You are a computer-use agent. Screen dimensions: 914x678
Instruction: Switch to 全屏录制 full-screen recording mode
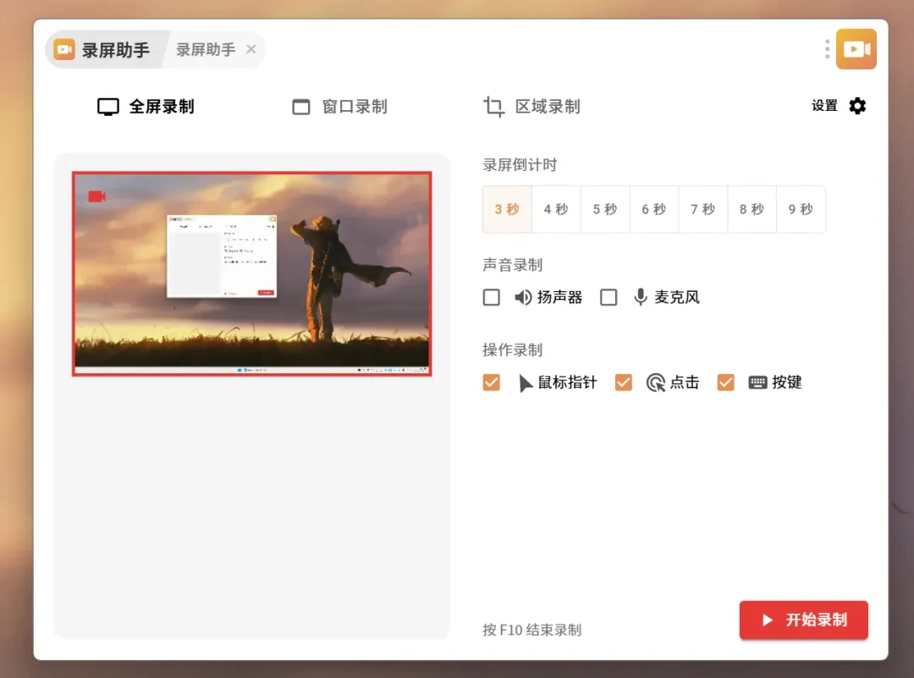(146, 107)
